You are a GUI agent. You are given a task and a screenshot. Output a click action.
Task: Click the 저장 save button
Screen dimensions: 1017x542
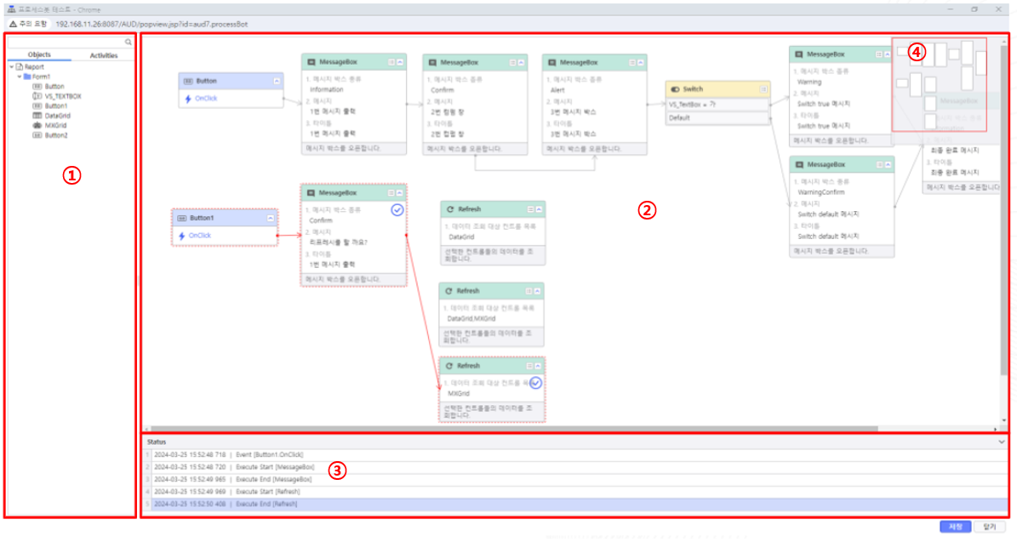(x=956, y=527)
